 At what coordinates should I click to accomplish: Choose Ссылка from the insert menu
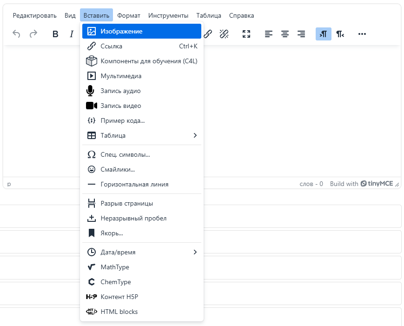(x=142, y=46)
